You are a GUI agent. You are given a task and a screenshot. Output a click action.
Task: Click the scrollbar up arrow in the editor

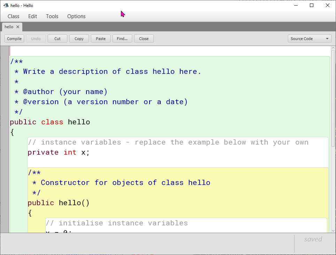coord(333,48)
